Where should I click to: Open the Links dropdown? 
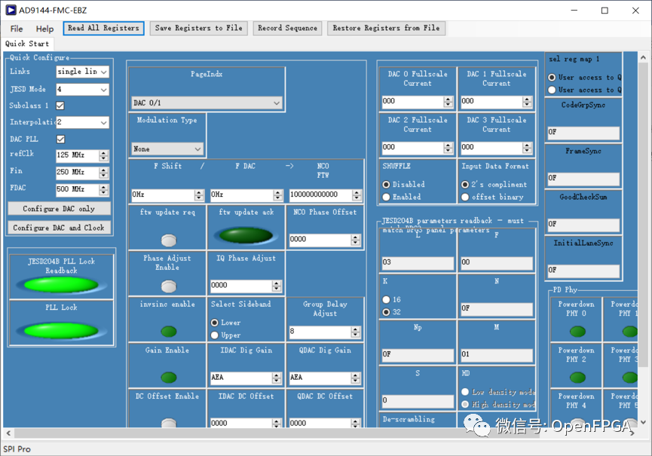[82, 72]
